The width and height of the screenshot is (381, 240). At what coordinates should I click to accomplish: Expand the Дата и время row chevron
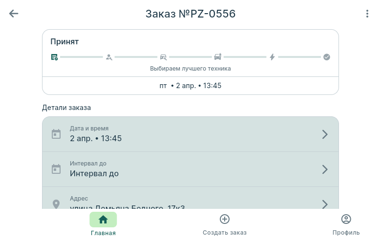coord(325,134)
